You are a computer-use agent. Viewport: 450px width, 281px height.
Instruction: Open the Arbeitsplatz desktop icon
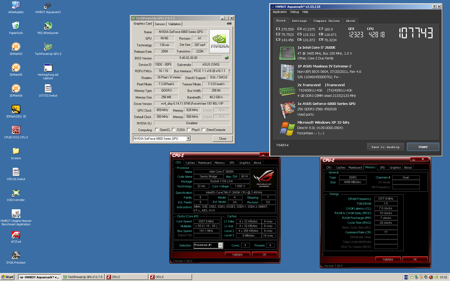(16, 7)
